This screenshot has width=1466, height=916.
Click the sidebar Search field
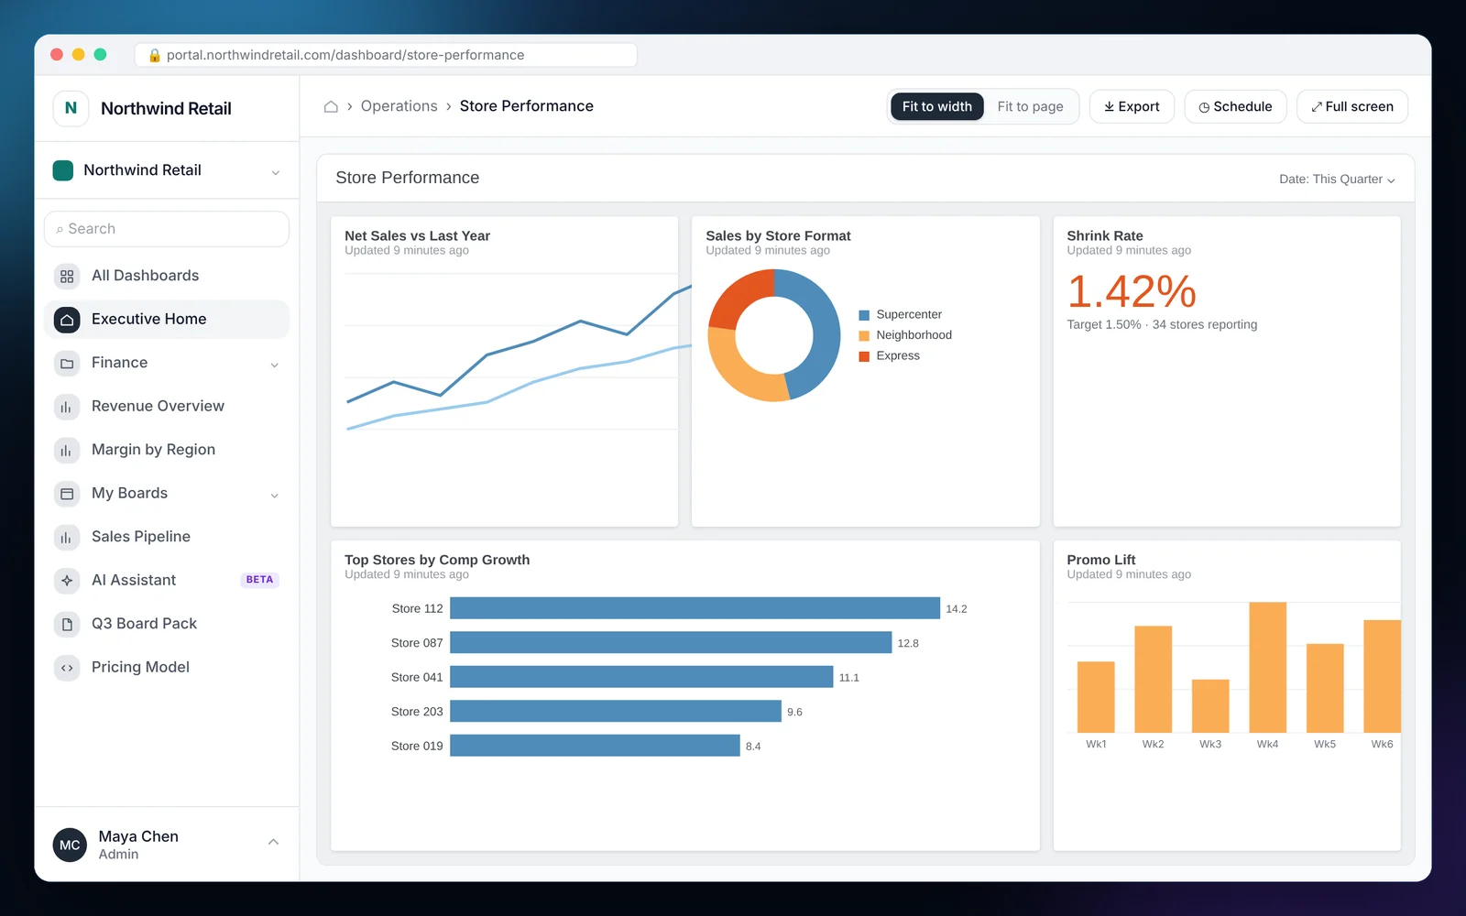[167, 229]
